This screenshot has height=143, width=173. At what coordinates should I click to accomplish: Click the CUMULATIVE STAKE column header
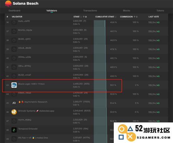[x=105, y=17]
